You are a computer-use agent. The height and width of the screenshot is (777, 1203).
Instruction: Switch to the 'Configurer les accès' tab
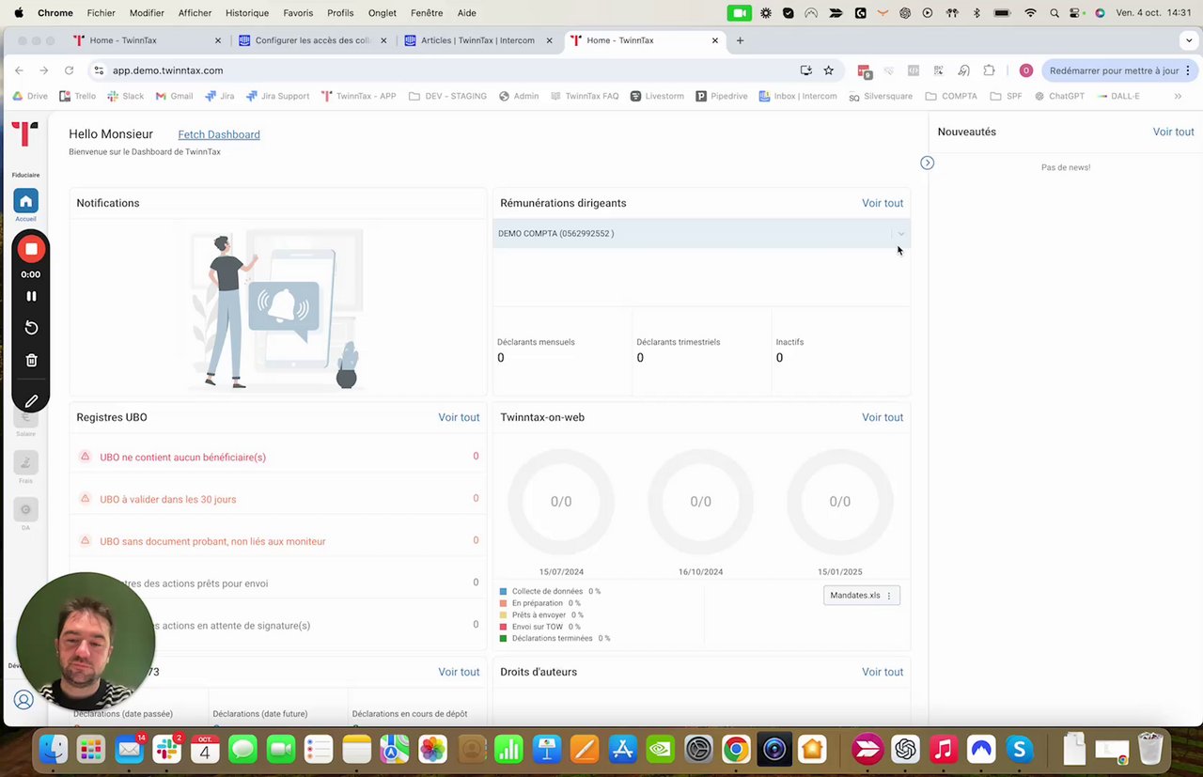click(313, 40)
